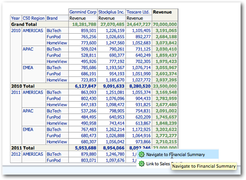Click the value 1,247,560
The image size is (246, 180).
115,43
